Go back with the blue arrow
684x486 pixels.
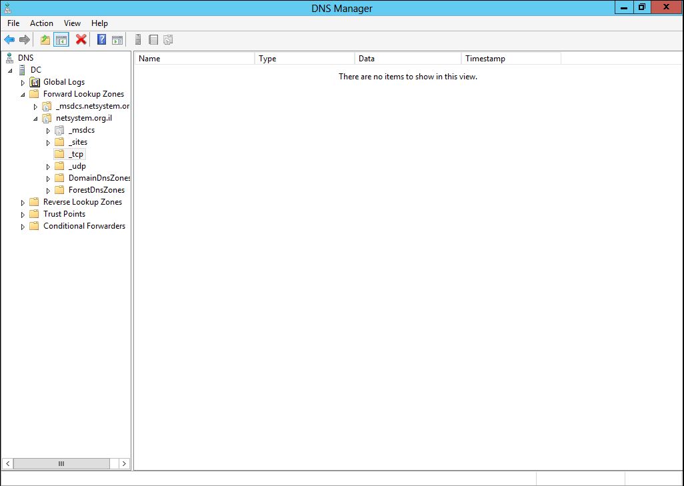click(x=9, y=40)
